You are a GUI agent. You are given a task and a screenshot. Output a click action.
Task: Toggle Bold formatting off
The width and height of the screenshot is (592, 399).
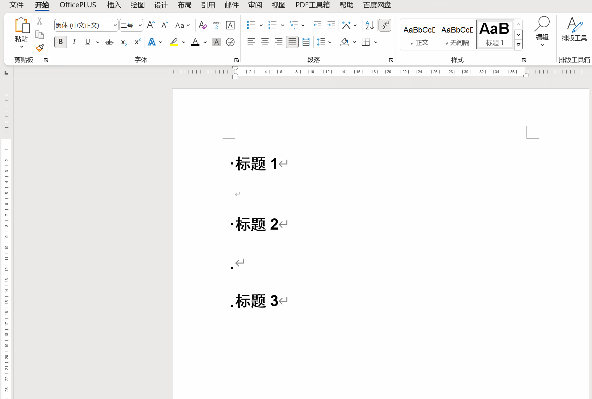(x=61, y=42)
